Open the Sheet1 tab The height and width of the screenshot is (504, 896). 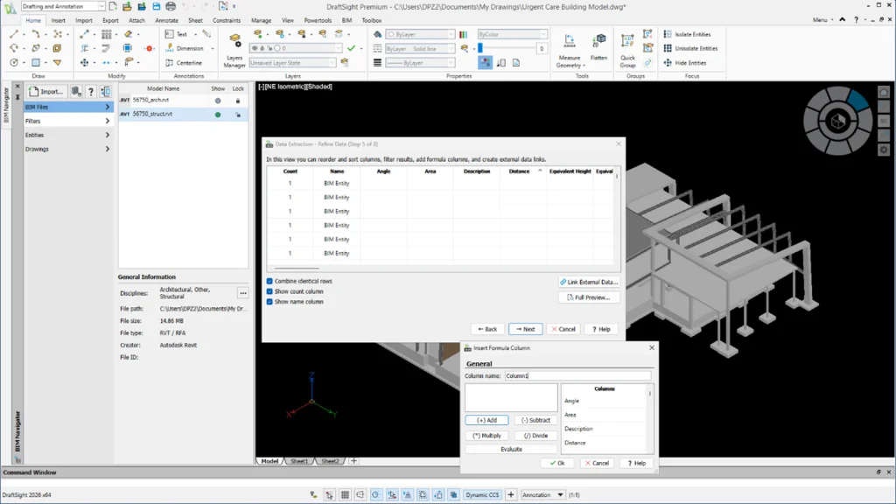[299, 461]
